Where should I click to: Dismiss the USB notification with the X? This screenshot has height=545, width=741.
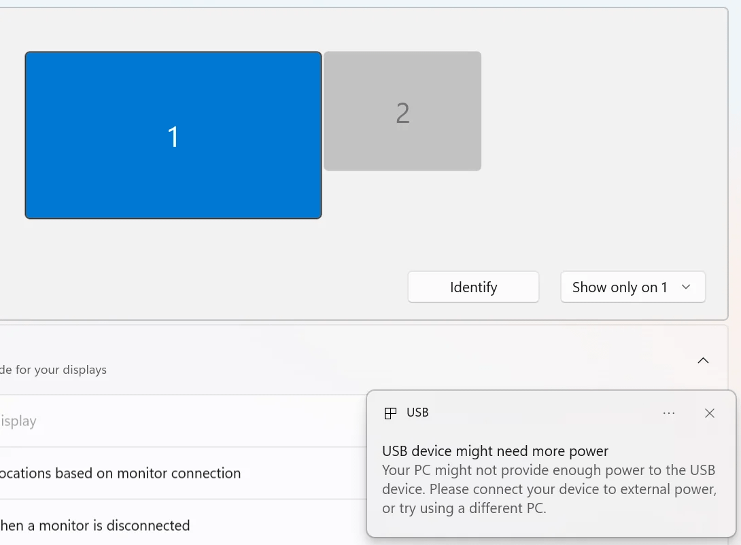tap(710, 413)
